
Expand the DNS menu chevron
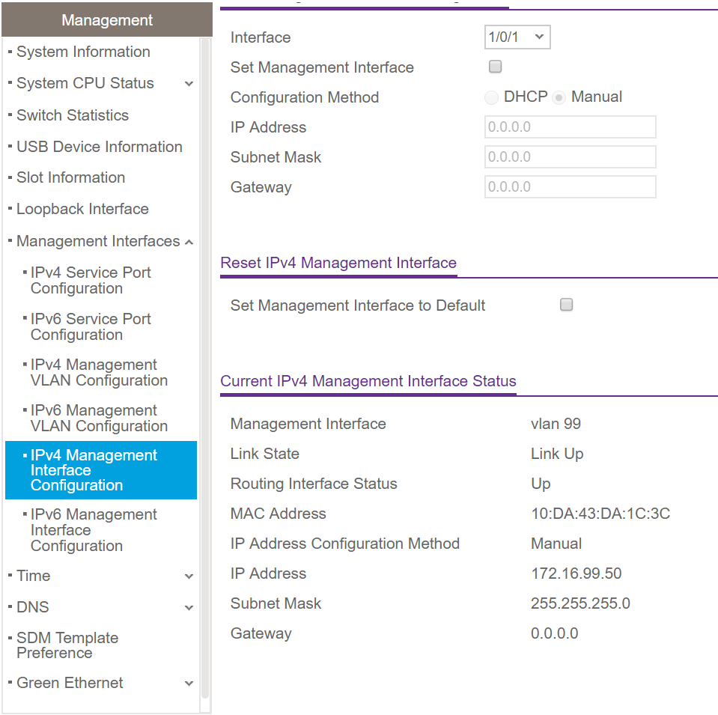point(189,608)
